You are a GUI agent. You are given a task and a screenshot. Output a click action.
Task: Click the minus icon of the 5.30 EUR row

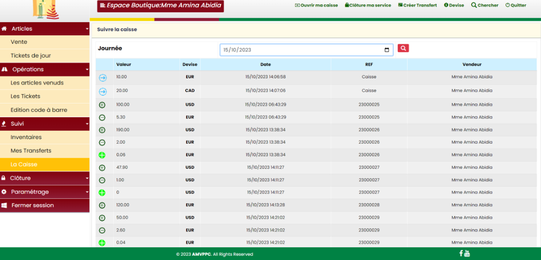pyautogui.click(x=102, y=118)
